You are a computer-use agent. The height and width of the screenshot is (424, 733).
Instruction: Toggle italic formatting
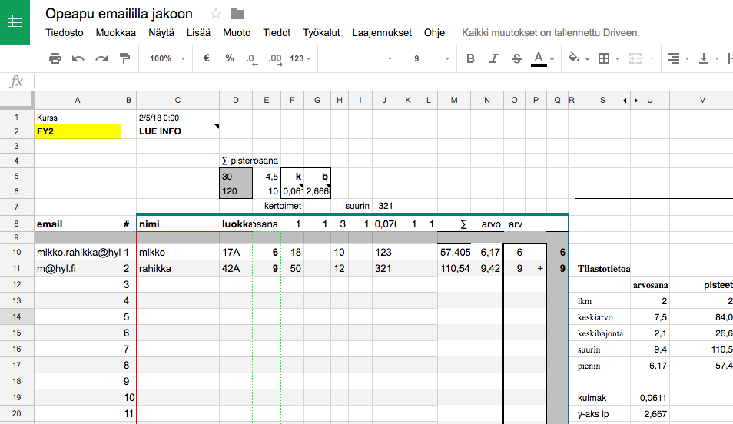[493, 58]
